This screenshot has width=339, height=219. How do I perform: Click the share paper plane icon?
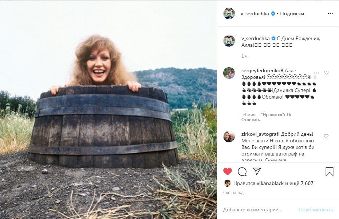[x=257, y=172]
